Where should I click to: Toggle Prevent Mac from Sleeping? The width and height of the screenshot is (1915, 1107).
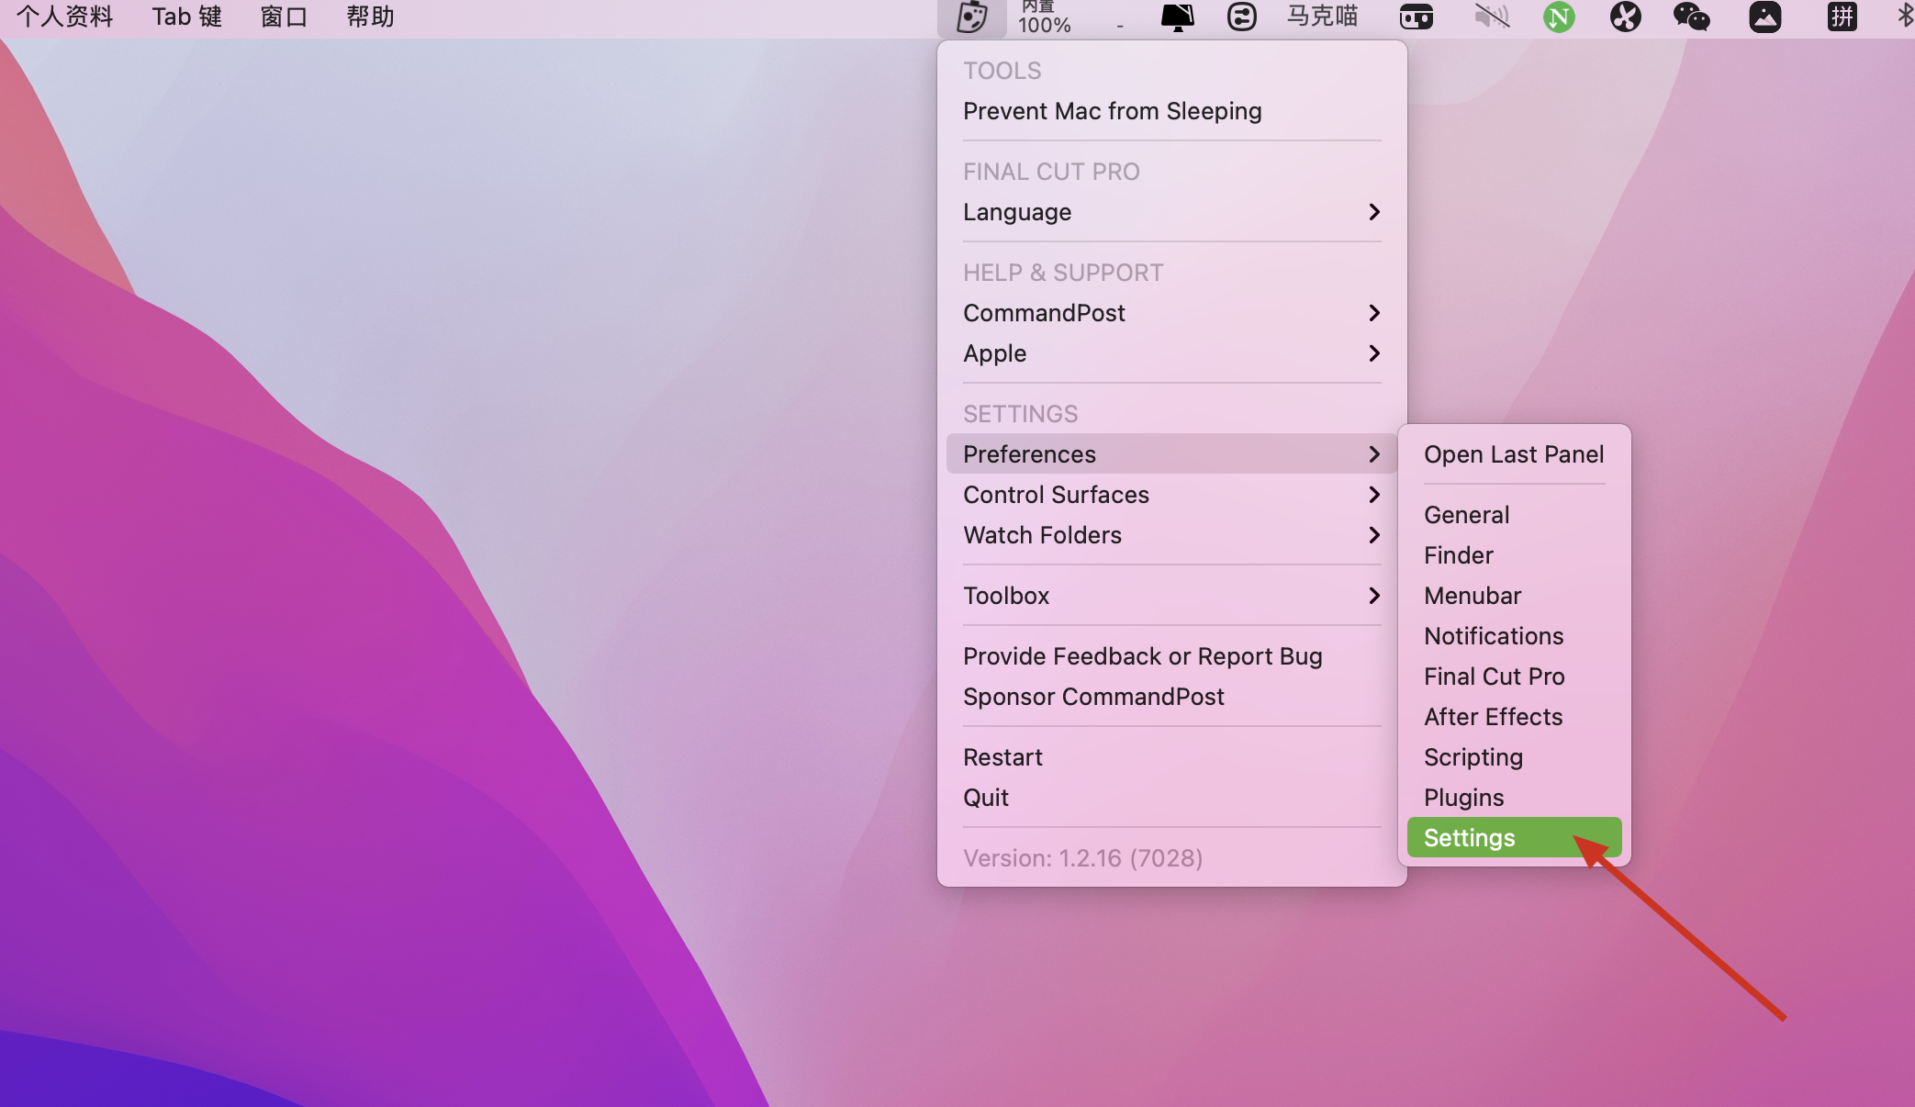point(1112,111)
